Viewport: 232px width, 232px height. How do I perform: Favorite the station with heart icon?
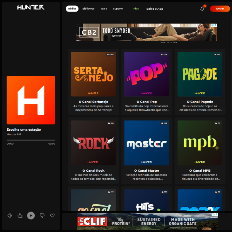coord(52,216)
